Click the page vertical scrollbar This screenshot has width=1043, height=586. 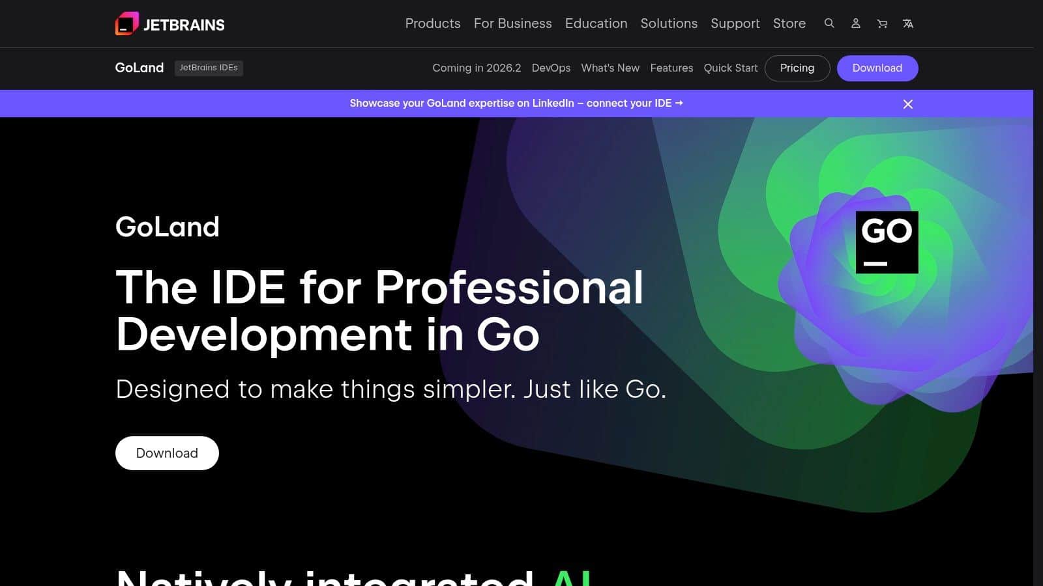click(x=1038, y=293)
